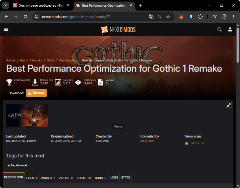
Task: Follow the Miscellaneous breadcrumb link
Action: pyautogui.click(x=68, y=60)
